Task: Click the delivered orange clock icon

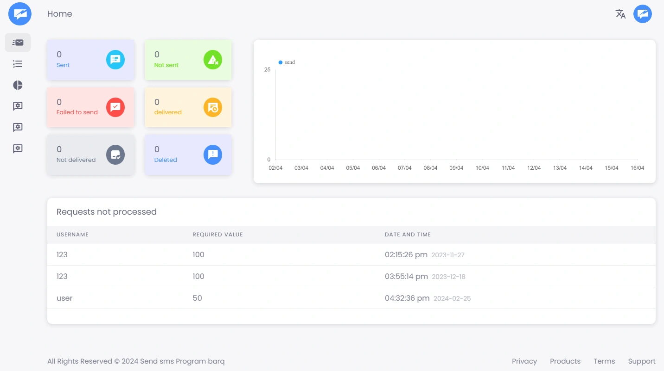Action: [213, 107]
